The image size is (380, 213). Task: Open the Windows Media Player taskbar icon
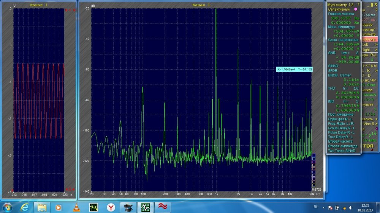point(59,207)
